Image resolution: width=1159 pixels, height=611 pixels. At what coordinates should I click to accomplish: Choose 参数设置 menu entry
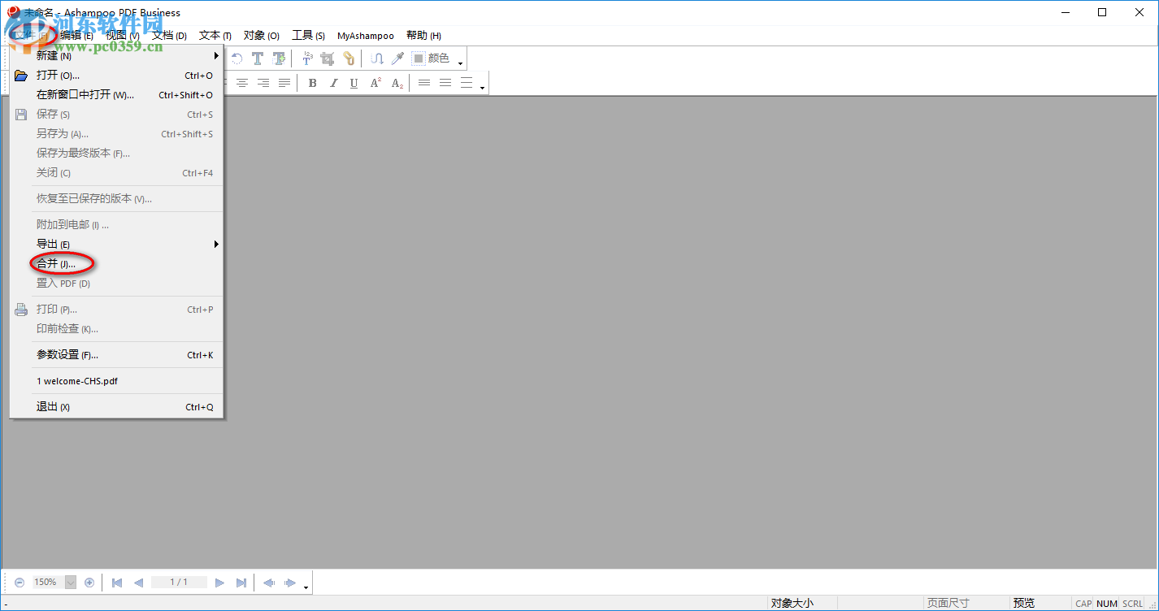pos(116,355)
